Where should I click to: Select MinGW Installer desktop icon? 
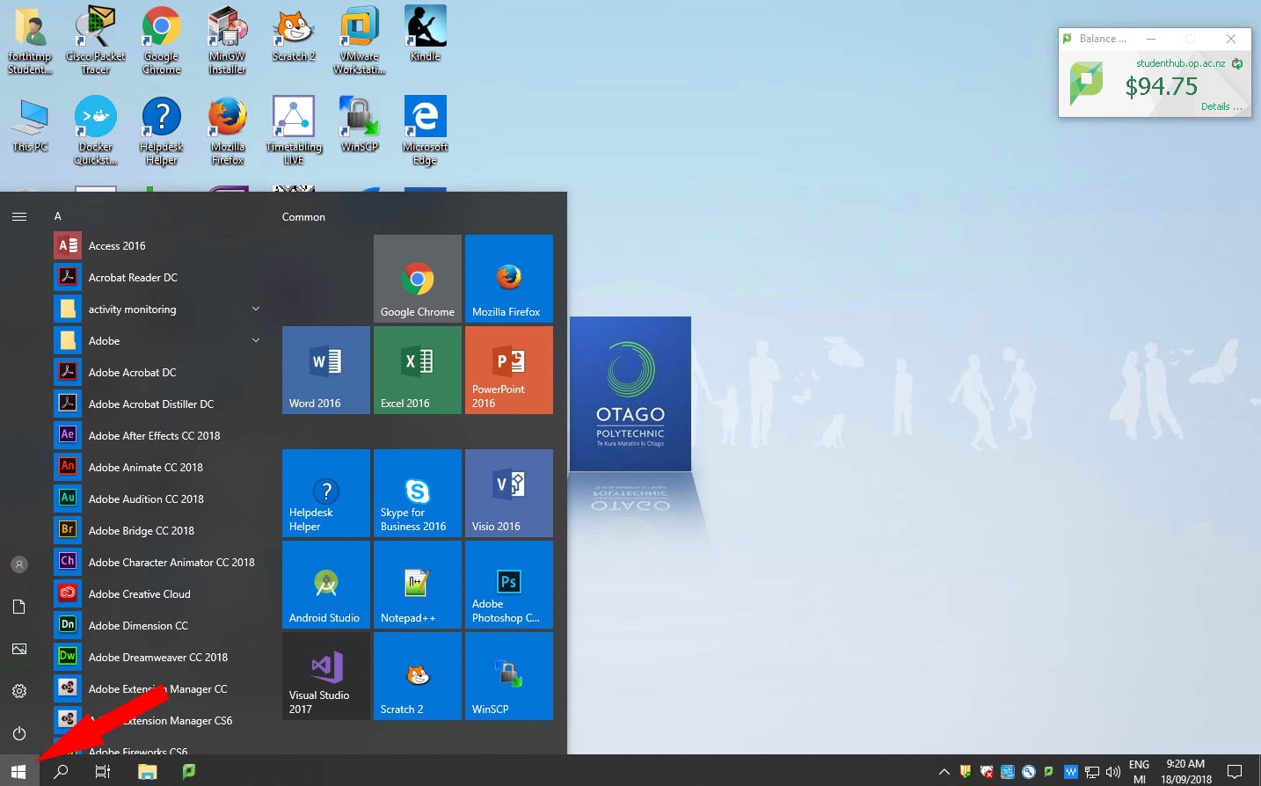click(228, 40)
